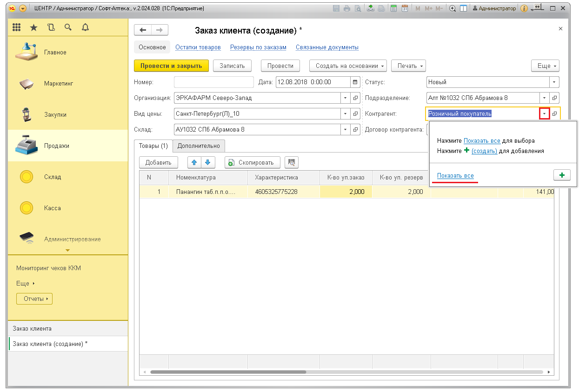Move the row down with blue arrow

tap(207, 162)
